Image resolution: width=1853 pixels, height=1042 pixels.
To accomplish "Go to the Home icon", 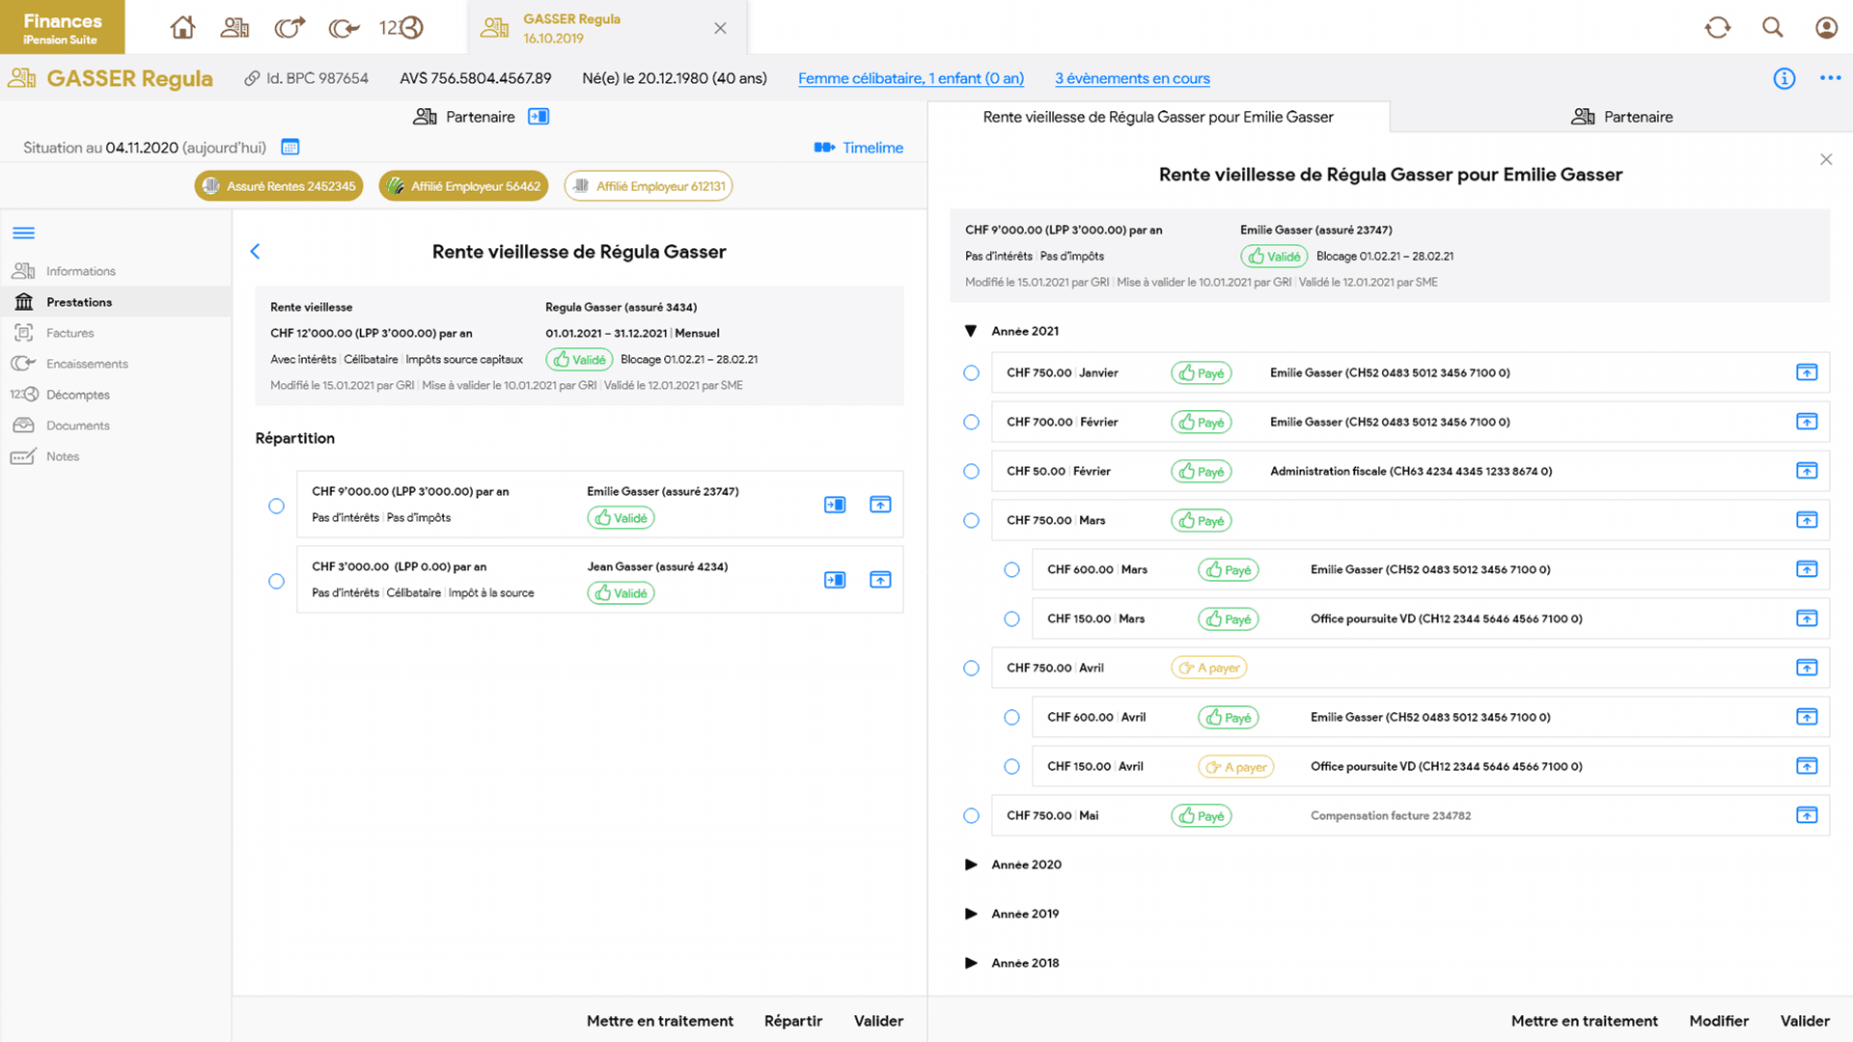I will [182, 28].
